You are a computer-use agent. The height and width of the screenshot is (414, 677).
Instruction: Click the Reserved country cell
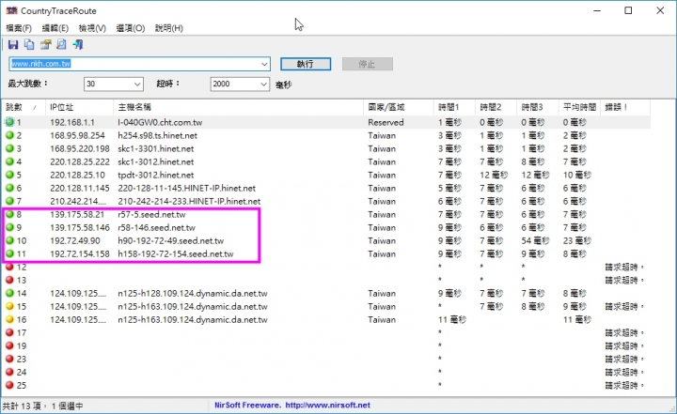coord(386,122)
